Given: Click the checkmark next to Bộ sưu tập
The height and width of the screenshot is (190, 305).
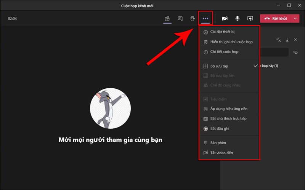Looking at the screenshot, I should point(255,66).
